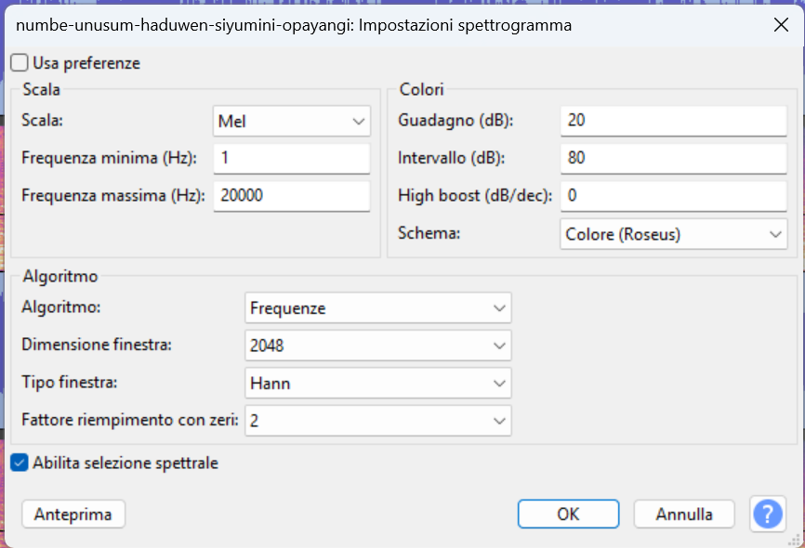Click the Frequenza massima (Hz) field

(292, 195)
